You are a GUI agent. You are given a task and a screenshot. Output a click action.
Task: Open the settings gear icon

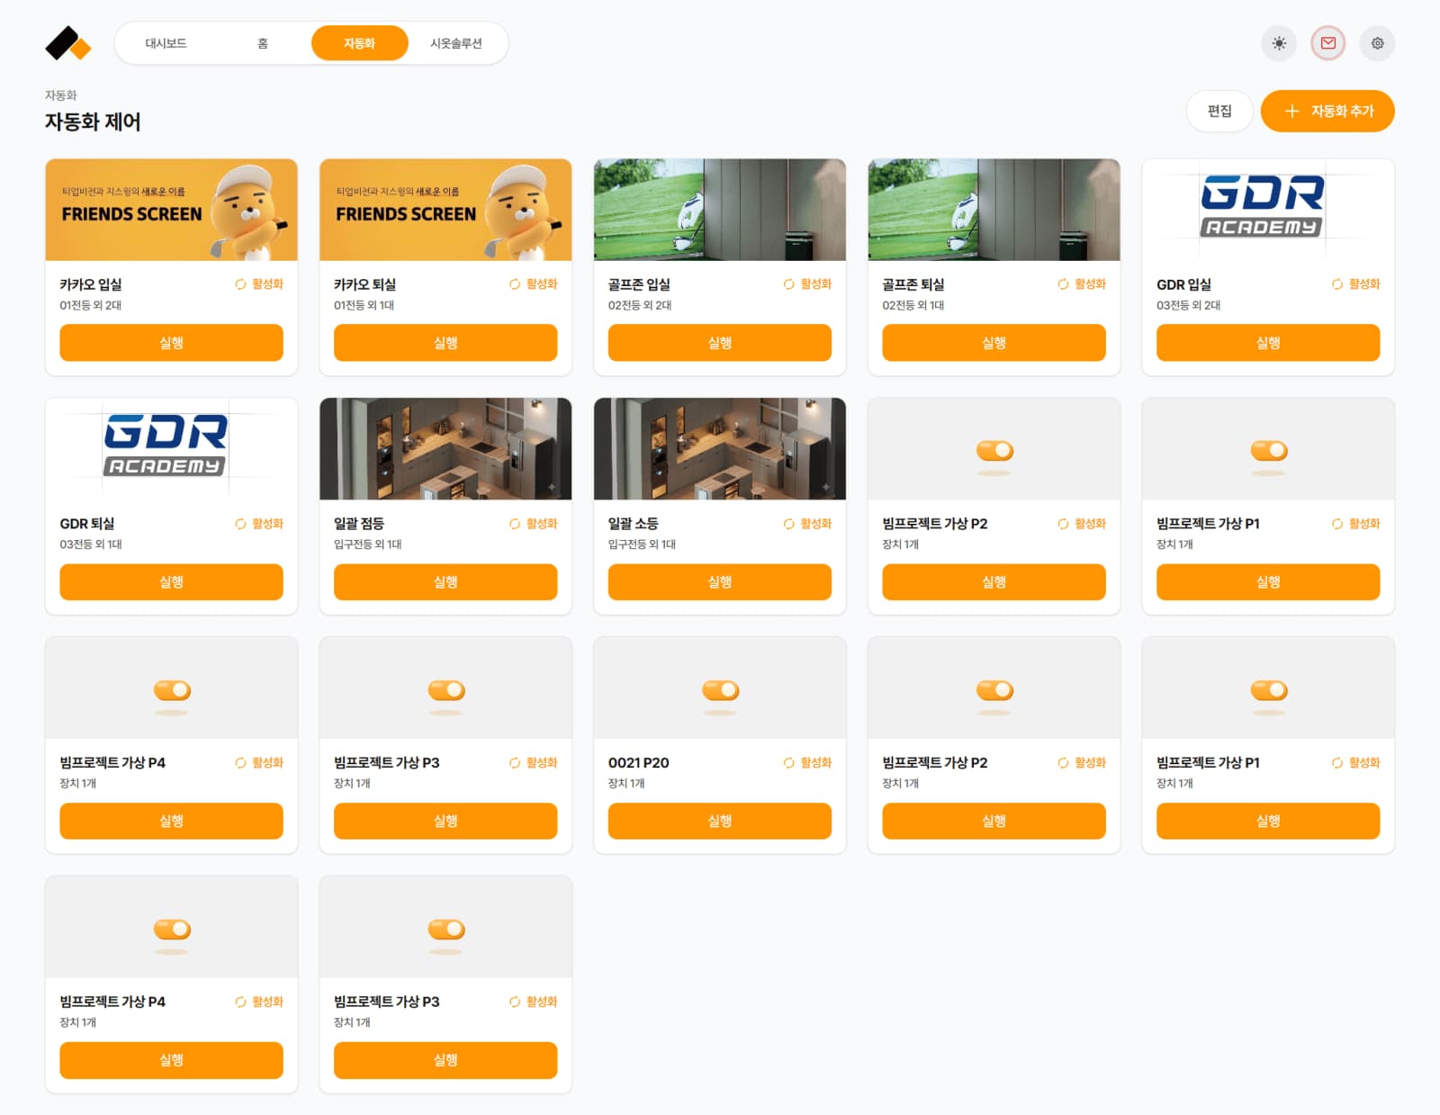[x=1377, y=43]
